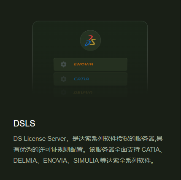This screenshot has width=181, height=180.
Task: Click the rounded product card illustration
Action: pos(90,59)
